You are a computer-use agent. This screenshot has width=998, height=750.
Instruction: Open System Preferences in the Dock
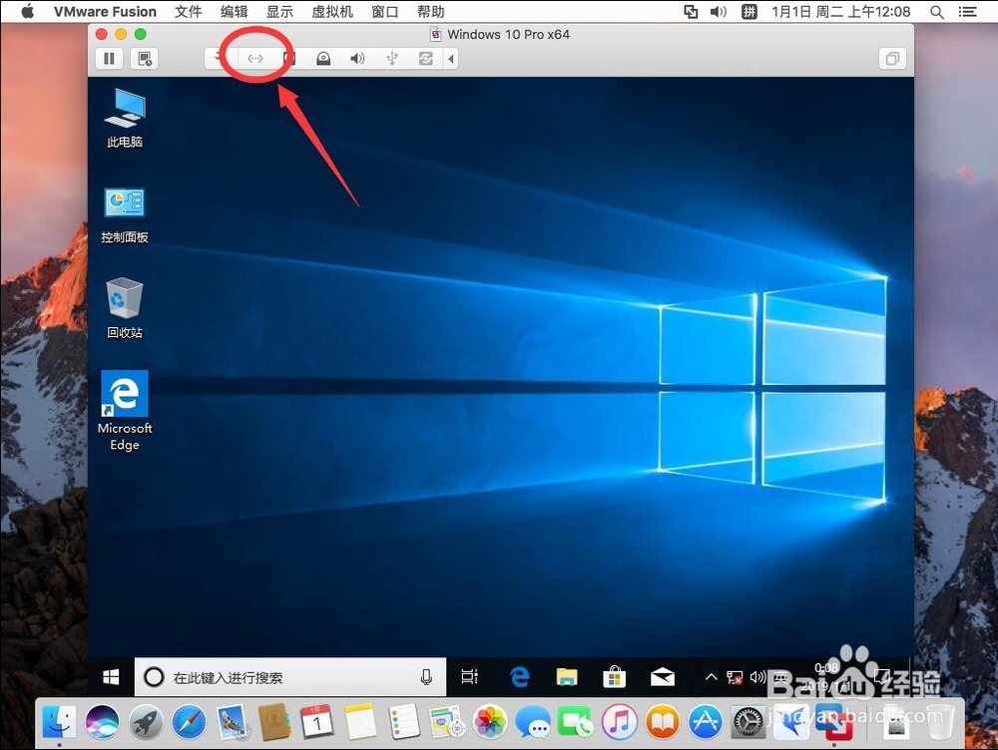click(x=748, y=722)
